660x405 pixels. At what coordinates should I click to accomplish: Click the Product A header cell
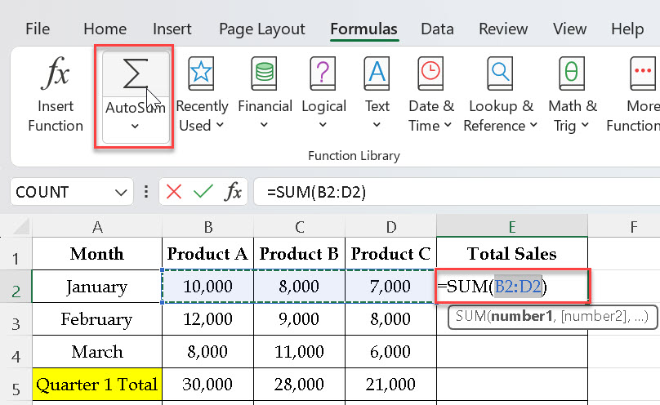(x=208, y=254)
